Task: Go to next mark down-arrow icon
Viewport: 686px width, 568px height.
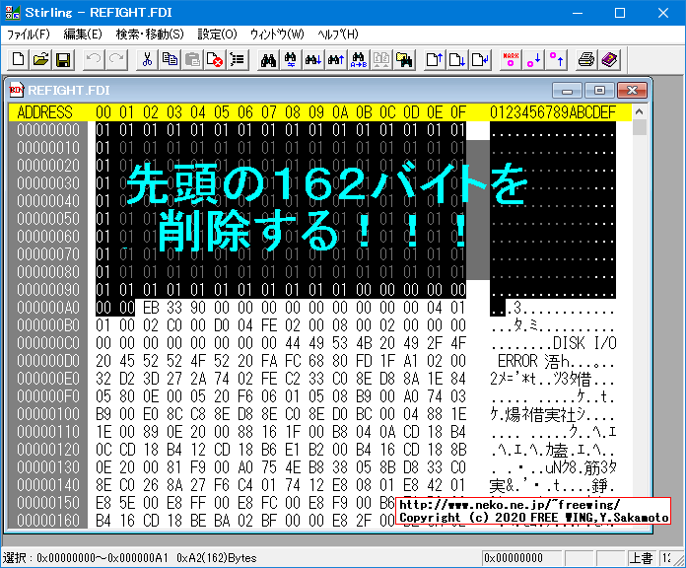Action: coord(533,59)
